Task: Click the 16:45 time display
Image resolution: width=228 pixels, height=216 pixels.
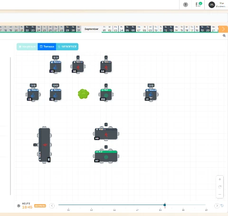Action: (x=27, y=207)
